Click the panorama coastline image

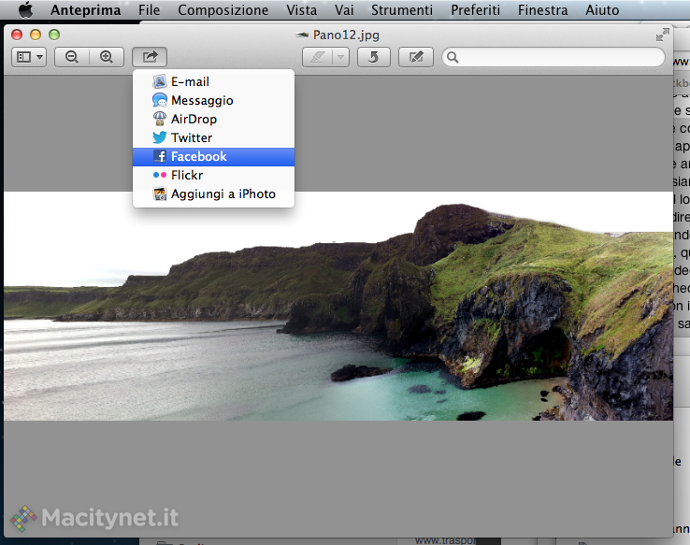point(338,306)
